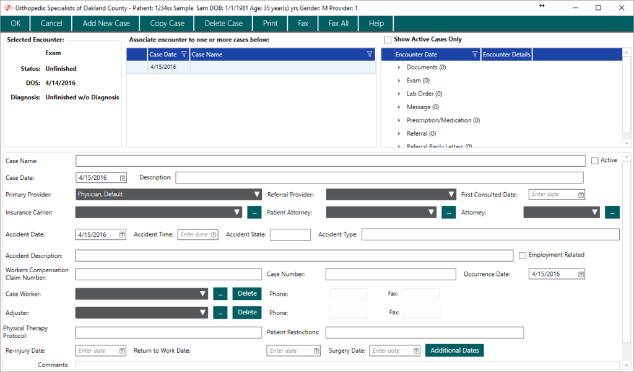The image size is (634, 372).
Task: Click the ellipsis beside the Attorney dropdown
Action: click(x=612, y=212)
